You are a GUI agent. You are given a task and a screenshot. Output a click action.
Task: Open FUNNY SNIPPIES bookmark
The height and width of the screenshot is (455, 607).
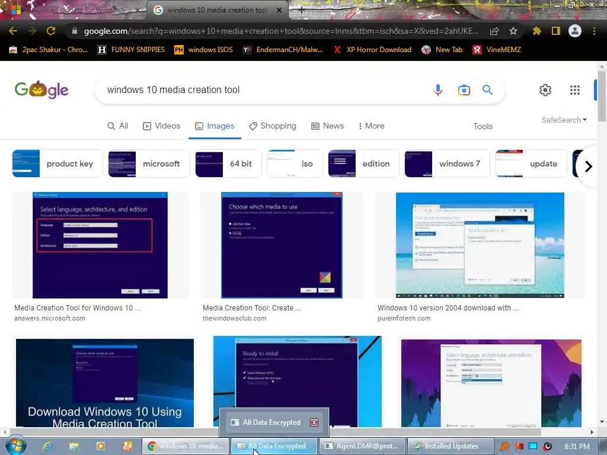coord(131,50)
